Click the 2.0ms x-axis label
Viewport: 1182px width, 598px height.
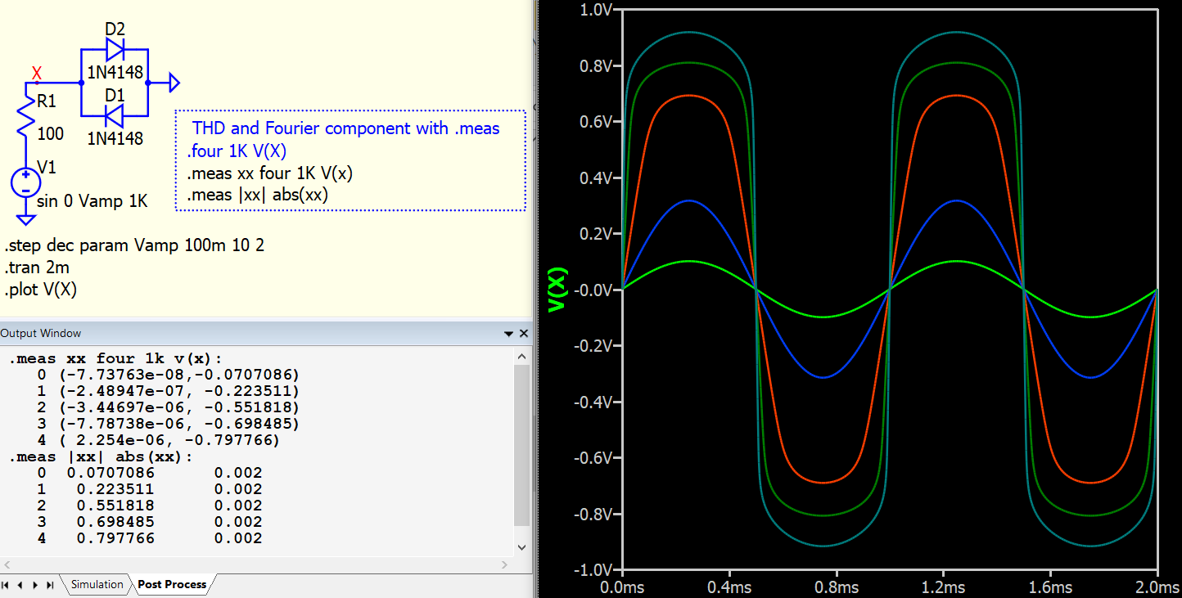[x=1157, y=587]
